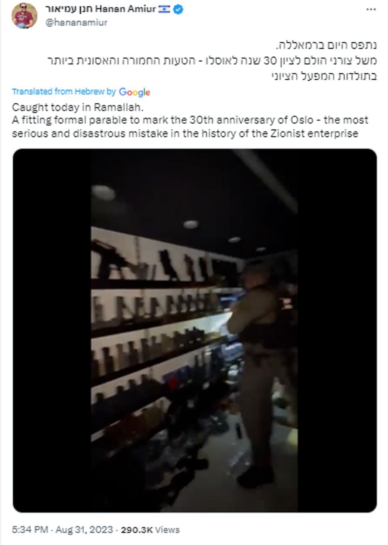Open the three-dot more options menu
Screen dimensions: 388x545
tap(371, 10)
